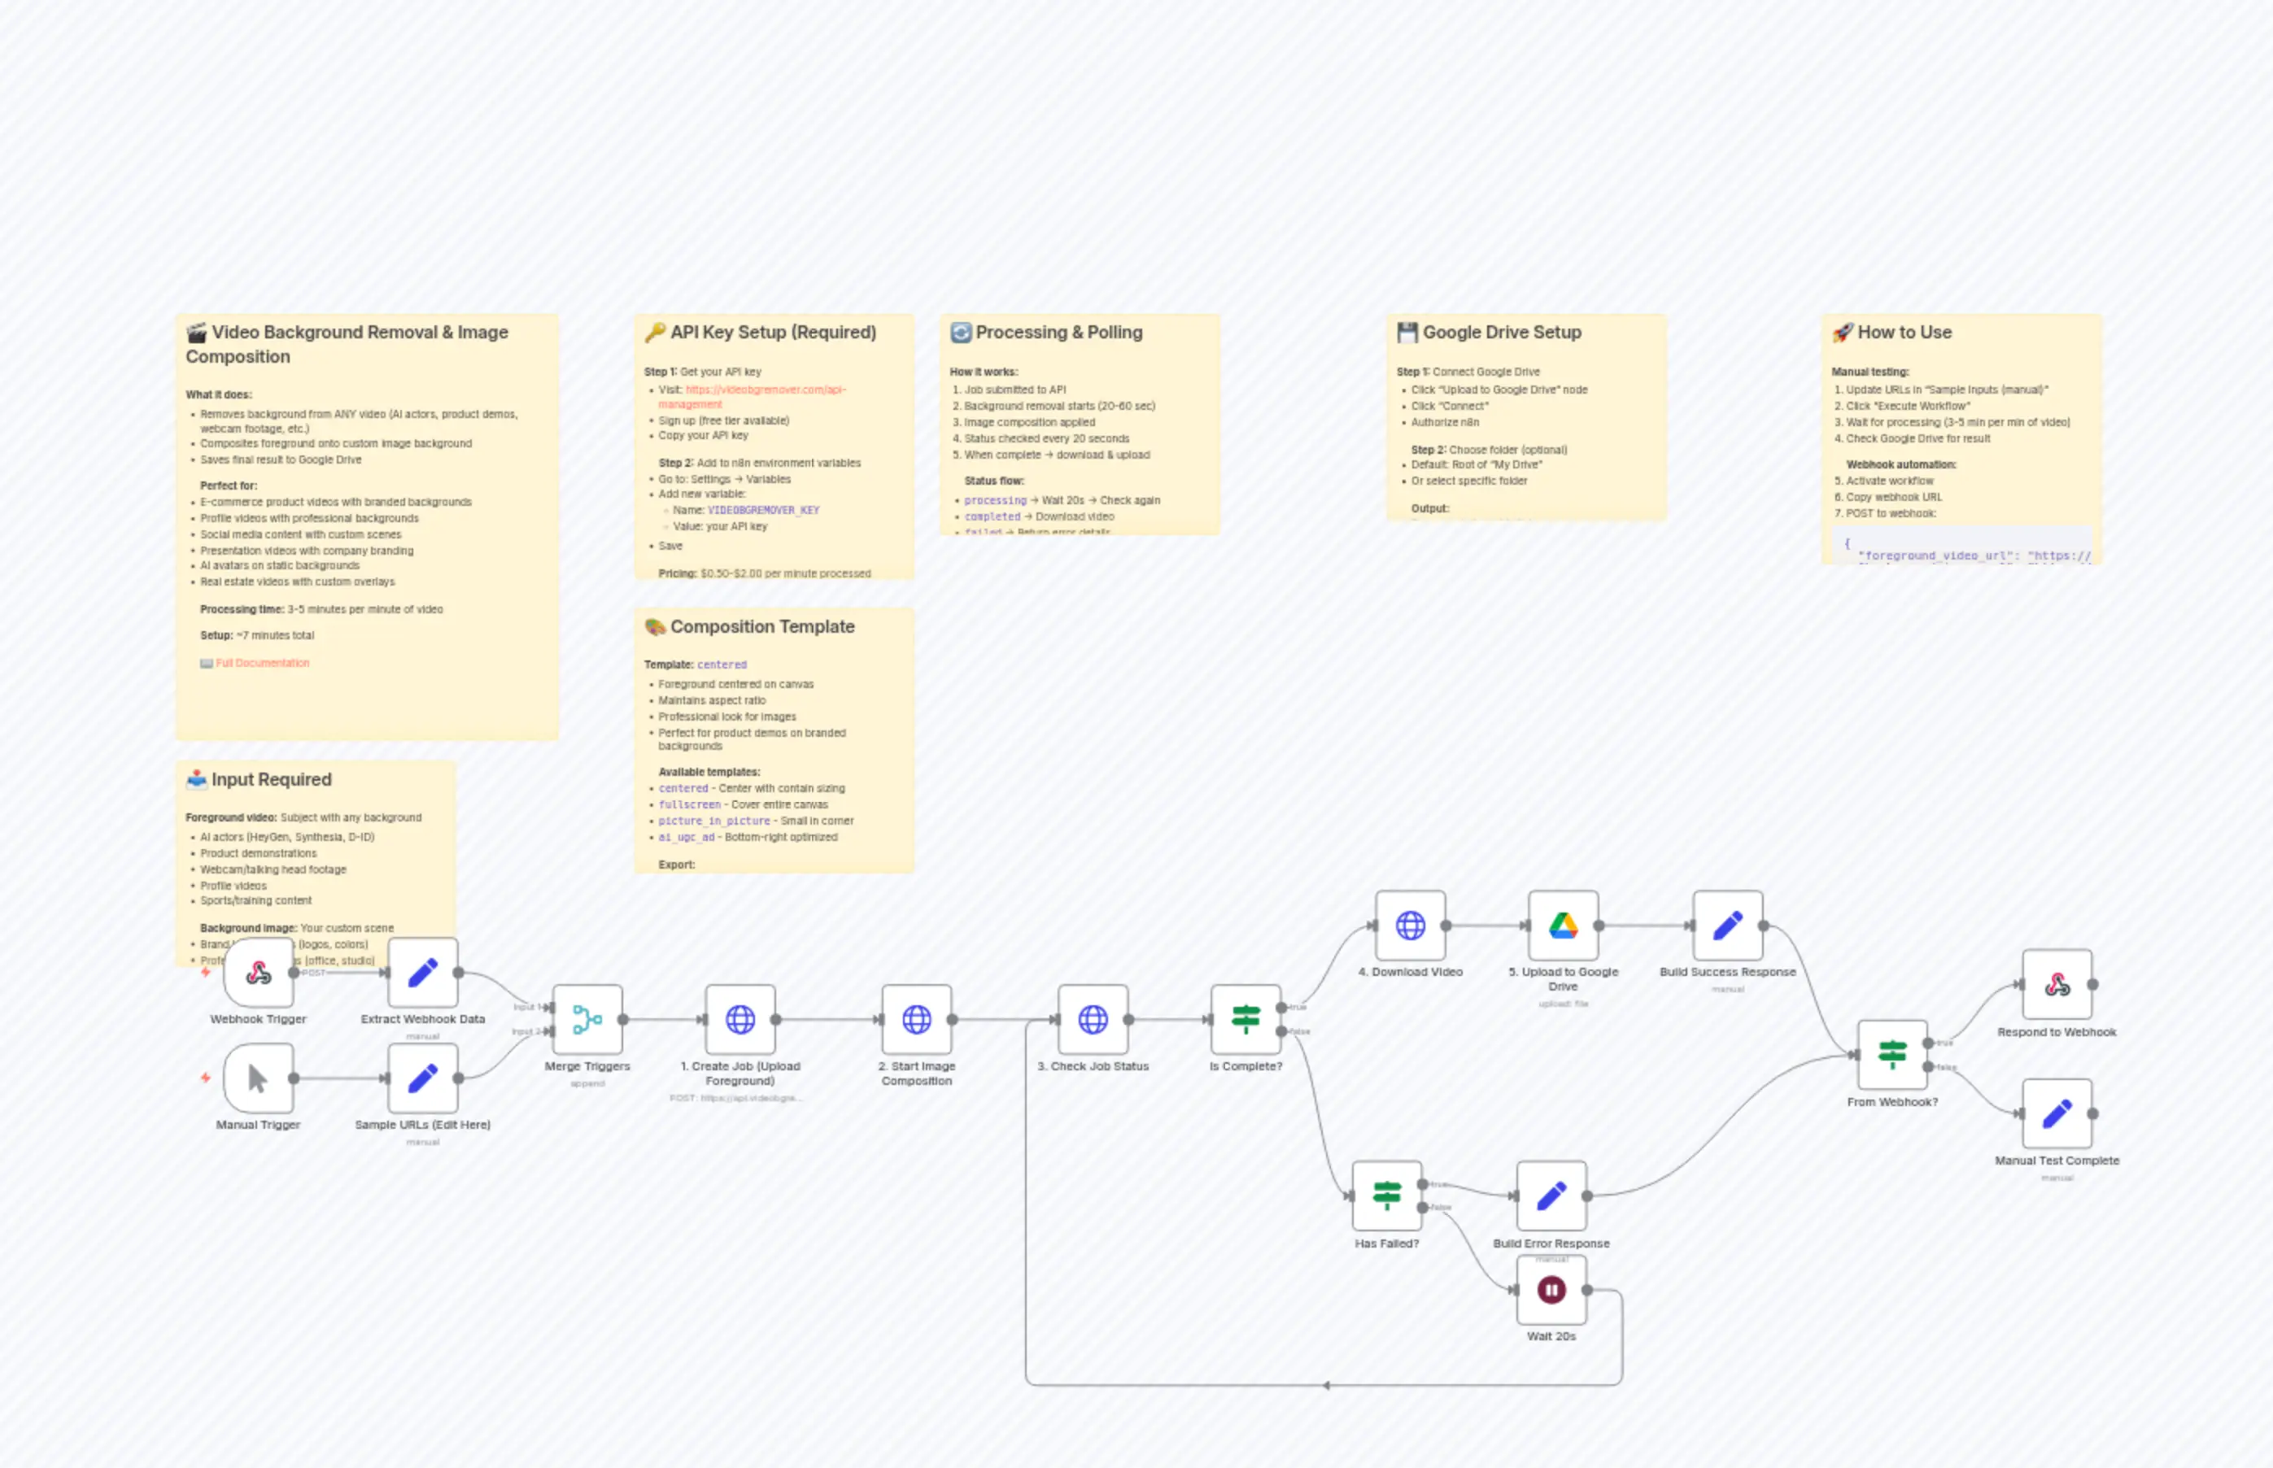Click the Wait 20s pause node
The width and height of the screenshot is (2273, 1468).
pos(1551,1290)
